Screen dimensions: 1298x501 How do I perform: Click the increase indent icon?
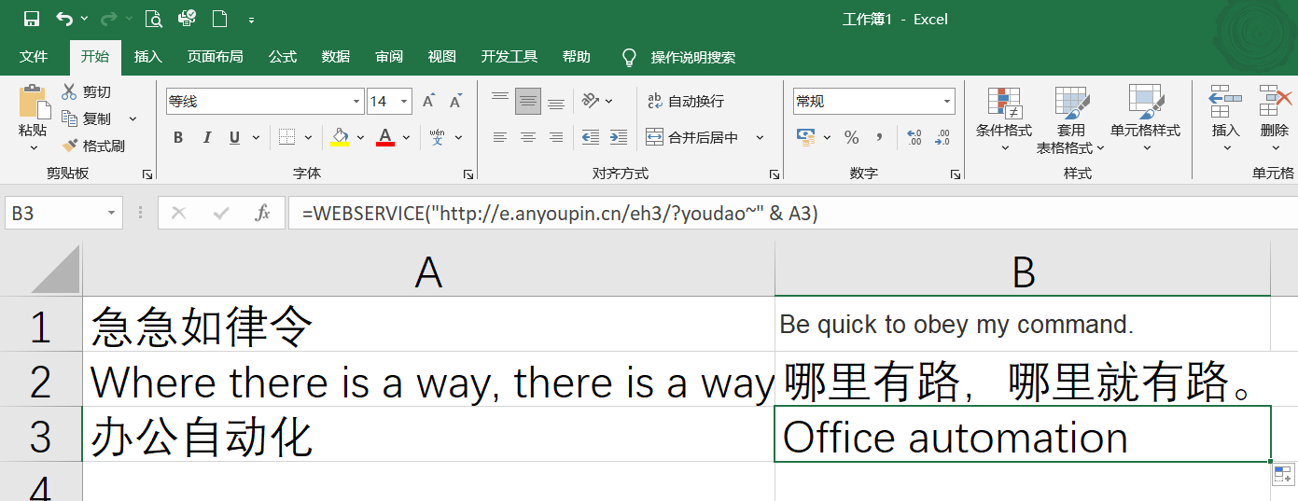[618, 137]
